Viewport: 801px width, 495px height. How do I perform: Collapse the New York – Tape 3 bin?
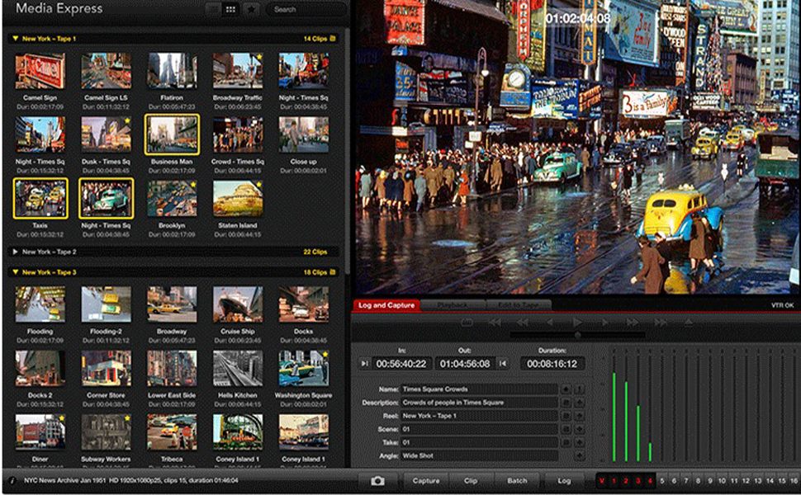tap(15, 272)
